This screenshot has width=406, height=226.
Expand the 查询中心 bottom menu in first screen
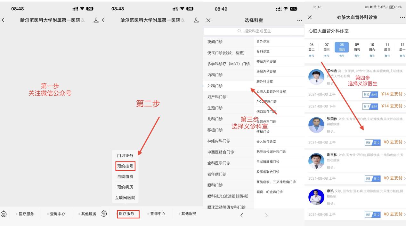pyautogui.click(x=57, y=214)
